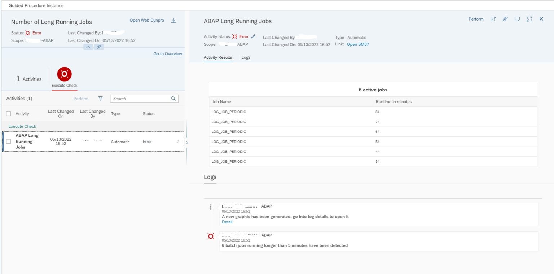Click the paperclip attachment icon
Screen dimensions: 554x274
(x=505, y=19)
